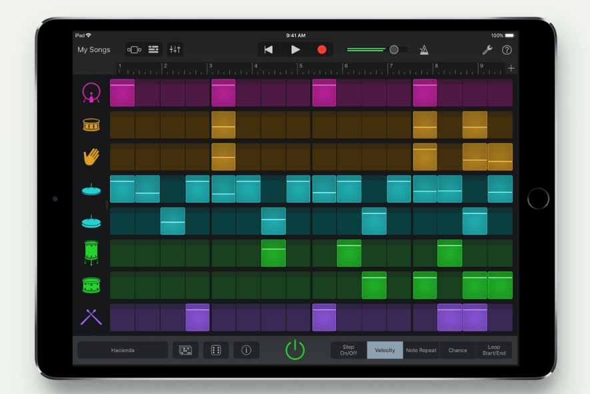Switch to Step On/Off mode
Viewport: 590px width, 394px height.
pyautogui.click(x=349, y=350)
